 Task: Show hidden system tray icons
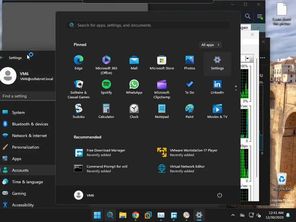(233, 215)
